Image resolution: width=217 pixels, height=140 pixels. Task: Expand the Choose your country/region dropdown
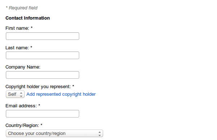click(54, 133)
